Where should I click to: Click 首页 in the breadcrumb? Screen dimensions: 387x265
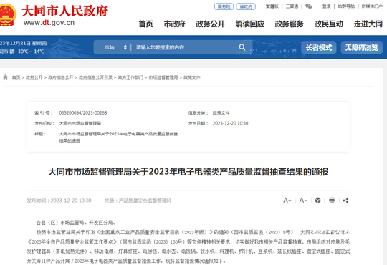click(x=16, y=77)
